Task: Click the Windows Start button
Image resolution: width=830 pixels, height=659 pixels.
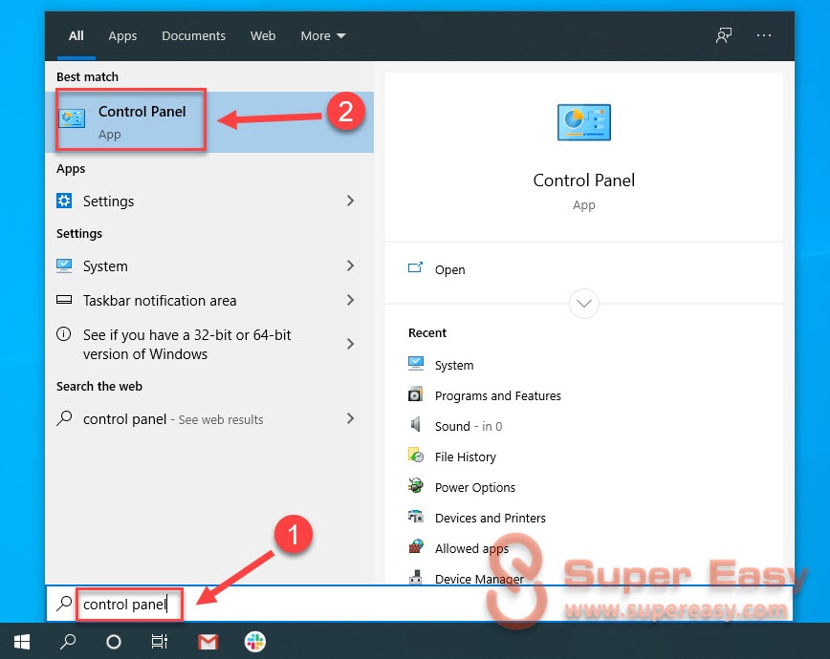Action: point(22,642)
